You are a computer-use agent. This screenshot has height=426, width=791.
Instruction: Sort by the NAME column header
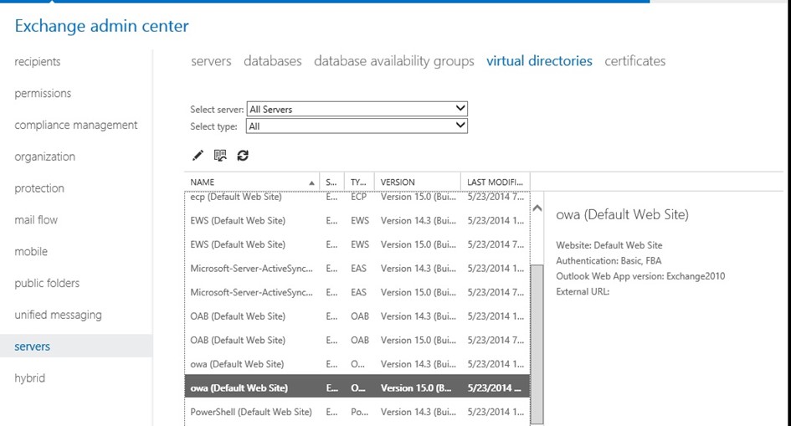[252, 182]
